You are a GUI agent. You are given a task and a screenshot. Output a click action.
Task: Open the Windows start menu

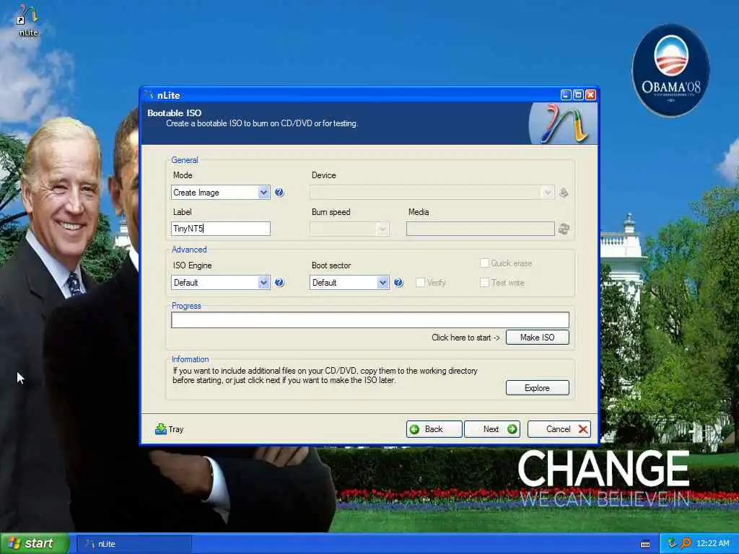click(35, 544)
